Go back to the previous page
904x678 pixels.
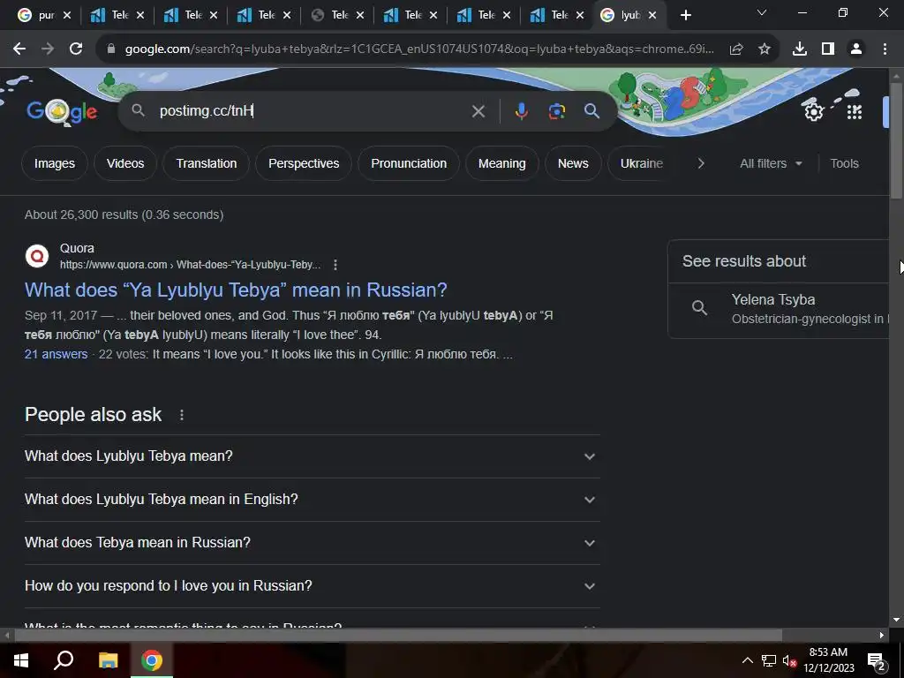pyautogui.click(x=19, y=49)
